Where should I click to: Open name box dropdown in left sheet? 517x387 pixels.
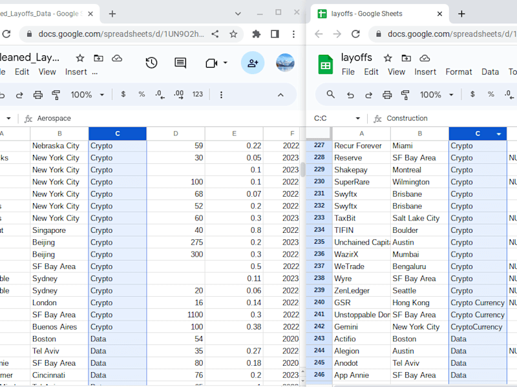tap(8, 118)
